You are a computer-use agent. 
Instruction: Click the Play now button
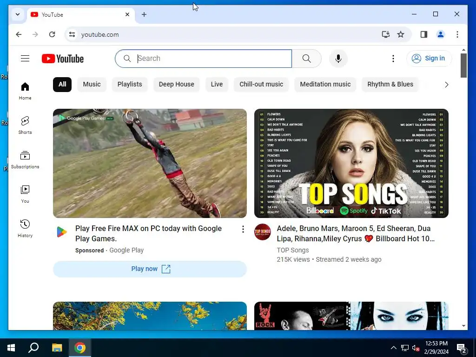(150, 269)
